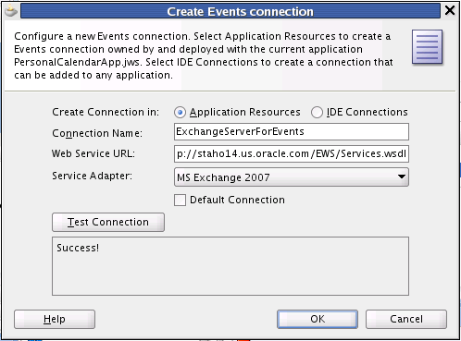This screenshot has height=341, width=461.
Task: Confirm with the OK button
Action: [318, 319]
